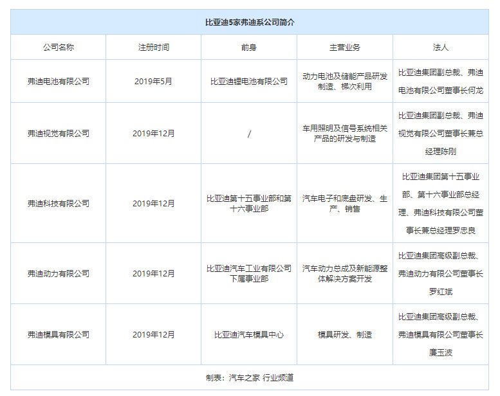Click the 弗迪视觉有限公司 company name cell
This screenshot has height=396, width=500.
[58, 134]
